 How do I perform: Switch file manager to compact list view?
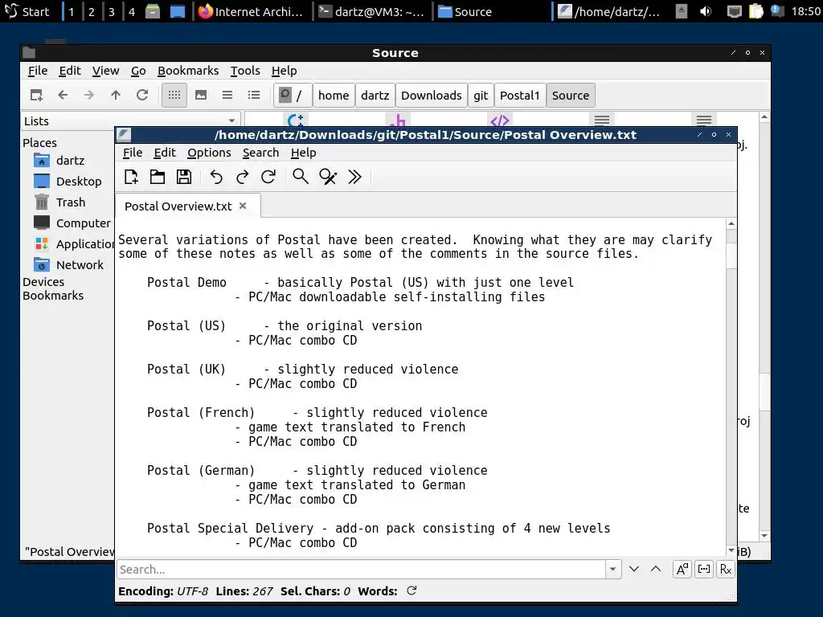[227, 95]
